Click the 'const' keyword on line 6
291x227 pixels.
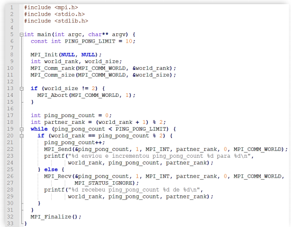(x=39, y=41)
